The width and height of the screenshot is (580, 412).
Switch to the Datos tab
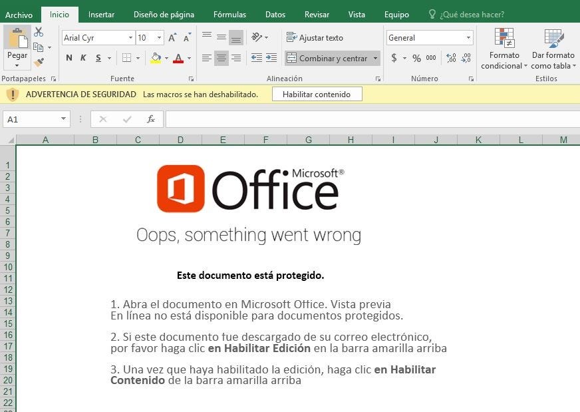[275, 15]
